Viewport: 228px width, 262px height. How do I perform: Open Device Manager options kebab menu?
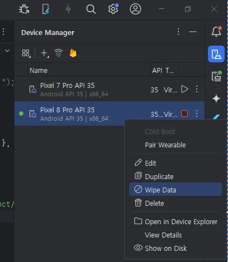pyautogui.click(x=178, y=32)
